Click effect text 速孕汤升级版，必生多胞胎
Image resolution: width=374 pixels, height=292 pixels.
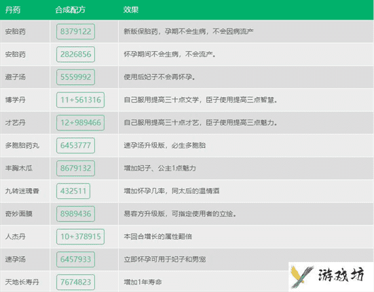click(164, 145)
